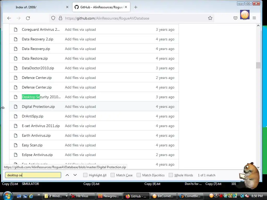The height and width of the screenshot is (200, 267).
Task: Switch to Hit Virus taskbar window
Action: tap(82, 196)
